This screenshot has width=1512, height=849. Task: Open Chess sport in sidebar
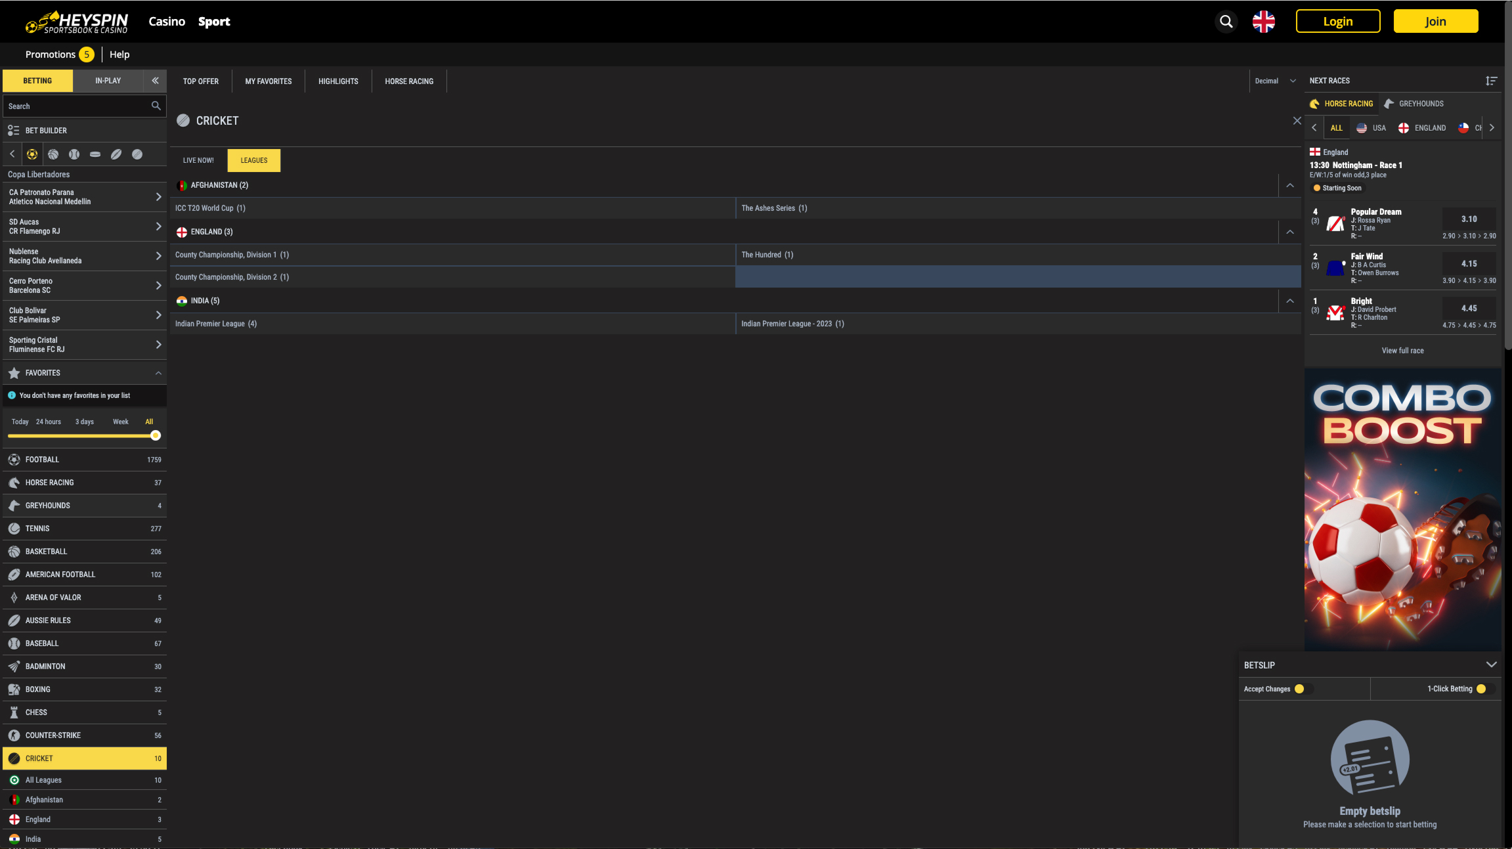click(x=85, y=712)
